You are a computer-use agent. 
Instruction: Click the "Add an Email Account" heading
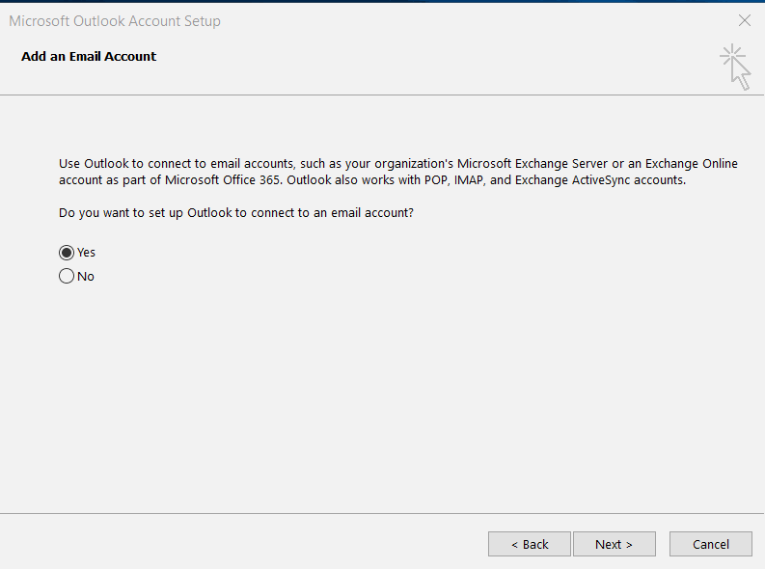[89, 57]
